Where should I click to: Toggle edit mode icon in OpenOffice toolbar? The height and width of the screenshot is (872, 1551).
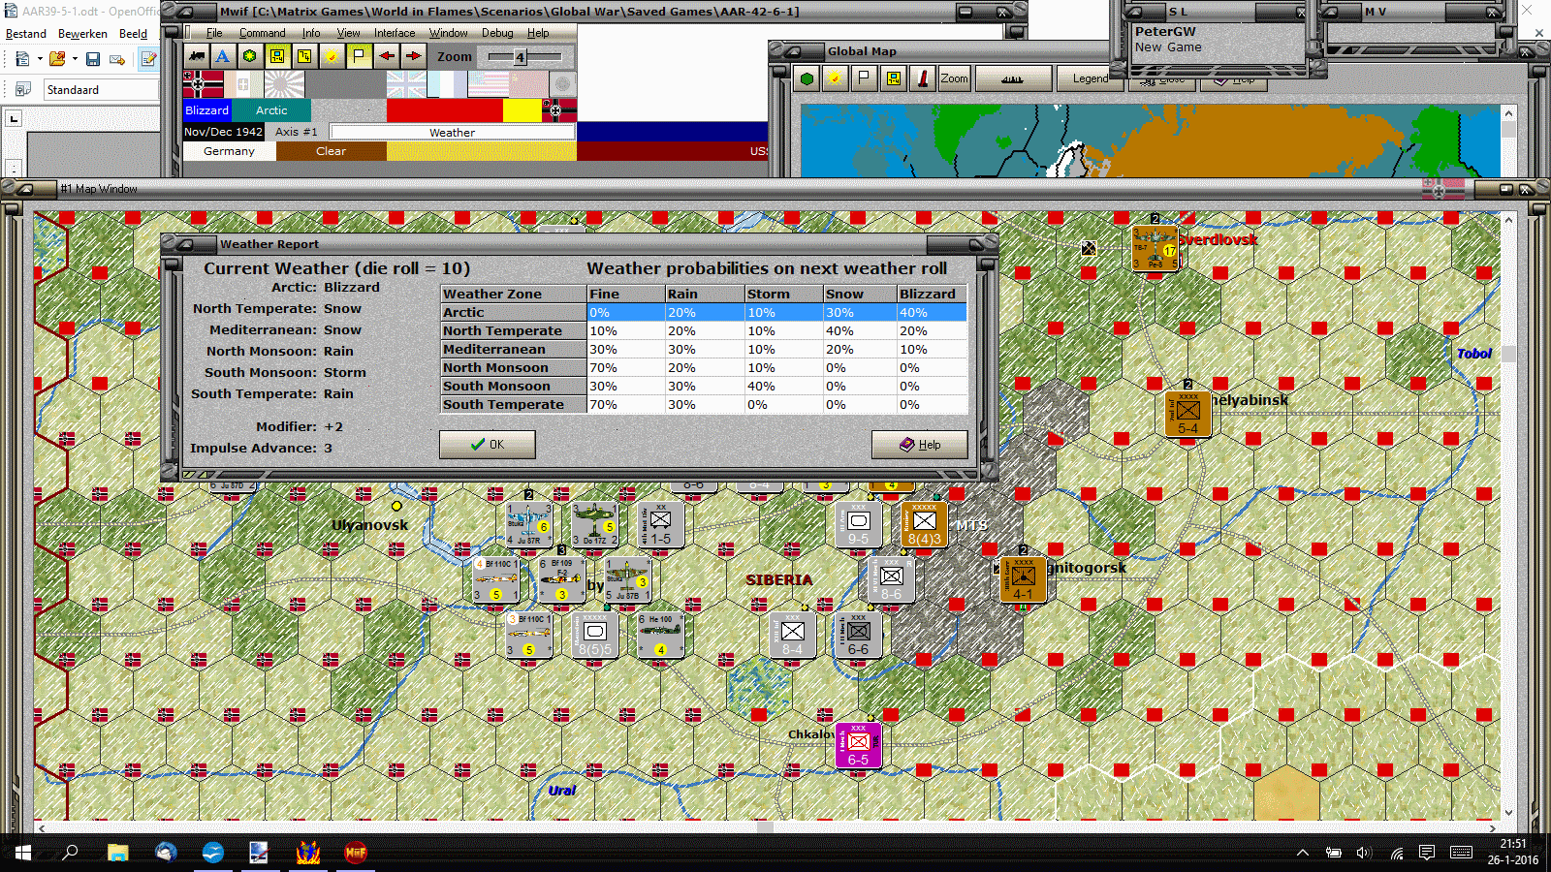tap(148, 59)
